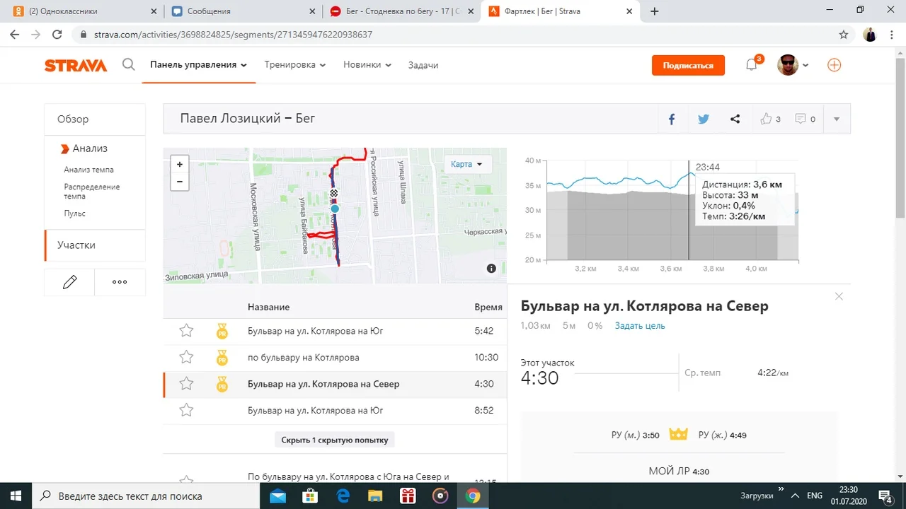Click the map info icon
This screenshot has height=509, width=906.
pyautogui.click(x=491, y=269)
